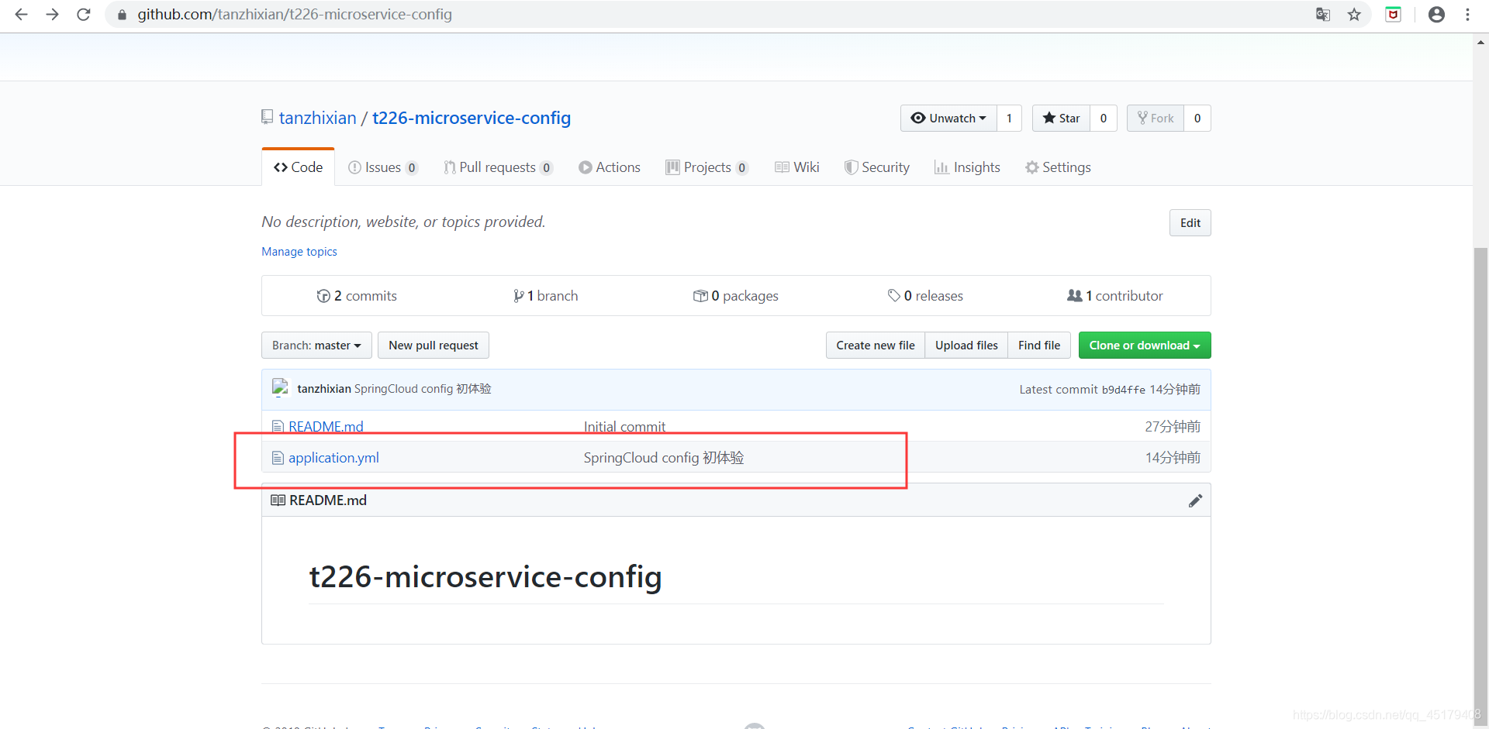Open application.yml commit message SpringCloud config

[x=664, y=458]
